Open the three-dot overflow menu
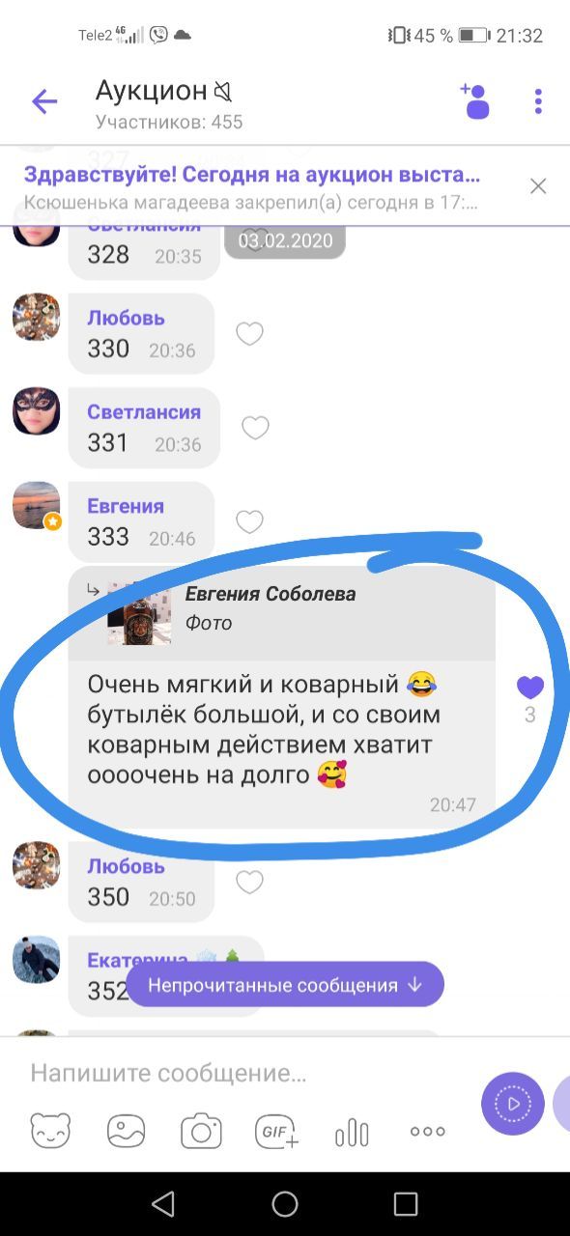570x1236 pixels. point(538,101)
